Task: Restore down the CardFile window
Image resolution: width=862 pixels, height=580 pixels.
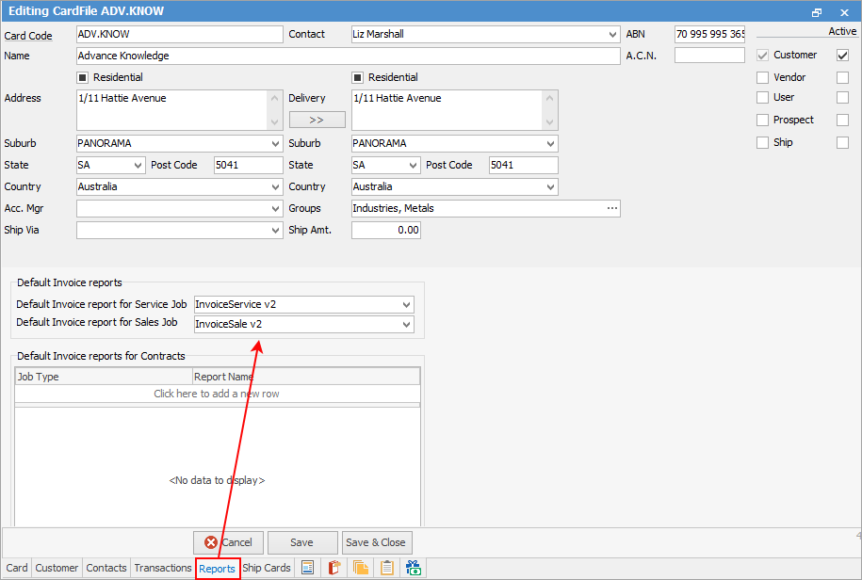Action: pyautogui.click(x=817, y=12)
